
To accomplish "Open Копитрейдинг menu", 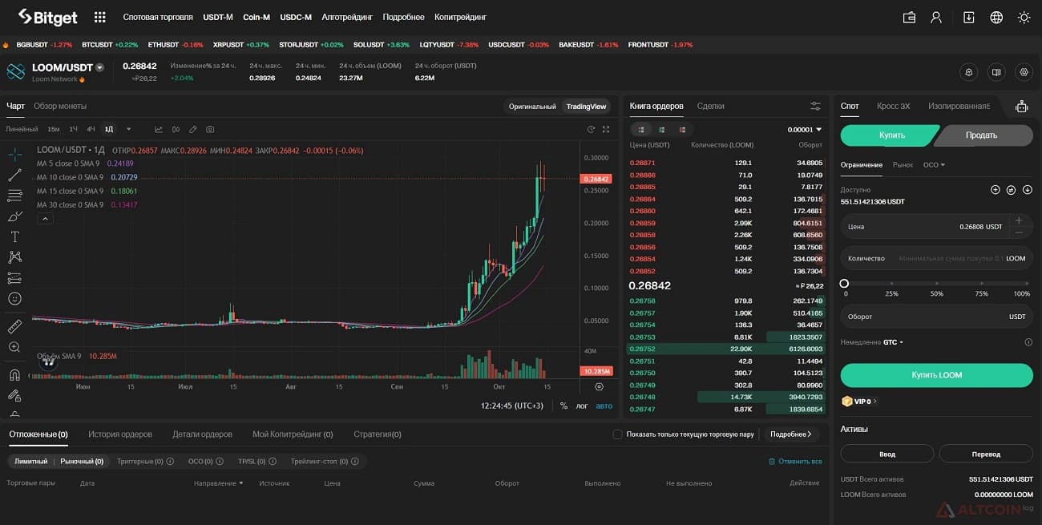I will point(460,17).
